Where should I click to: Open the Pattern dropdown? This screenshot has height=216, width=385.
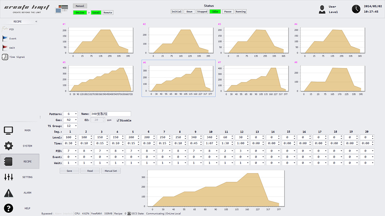(x=70, y=114)
